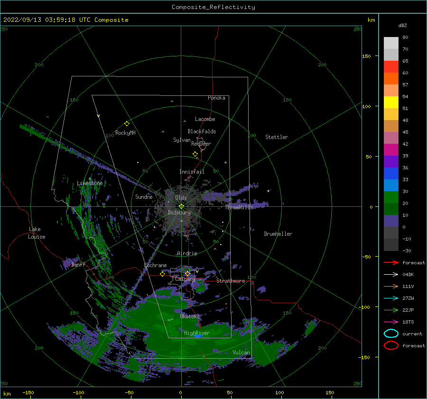Click the RockyMH label
Screen dimensions: 427x399
coord(125,133)
